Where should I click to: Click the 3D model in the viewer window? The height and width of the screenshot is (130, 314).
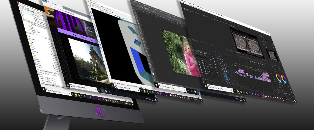coord(136,52)
